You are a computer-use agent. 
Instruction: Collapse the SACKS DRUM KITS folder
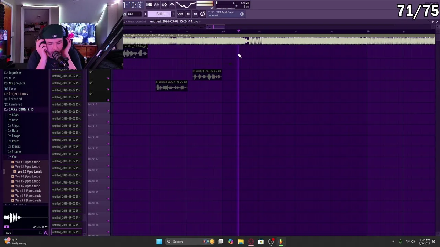point(21,109)
